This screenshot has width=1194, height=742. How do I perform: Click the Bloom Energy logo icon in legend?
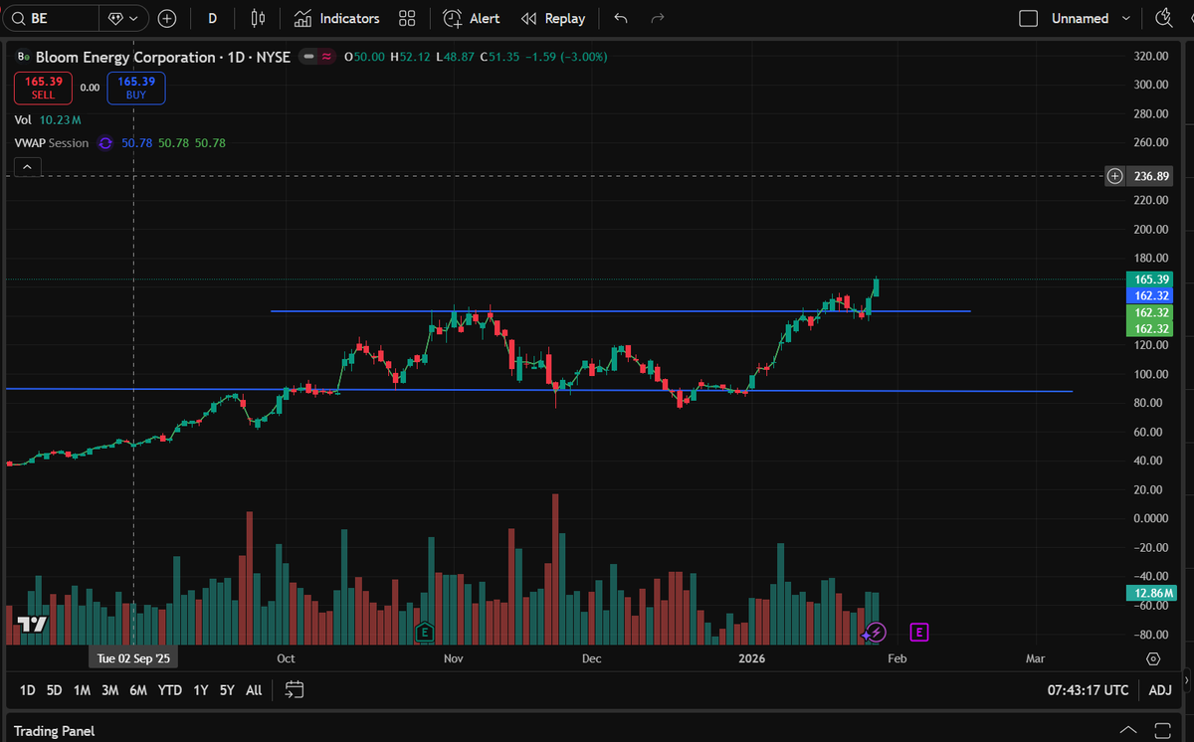[x=24, y=58]
